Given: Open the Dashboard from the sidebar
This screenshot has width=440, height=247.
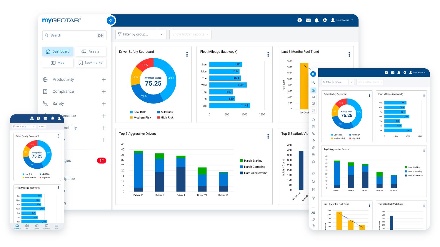Looking at the screenshot, I should point(58,51).
